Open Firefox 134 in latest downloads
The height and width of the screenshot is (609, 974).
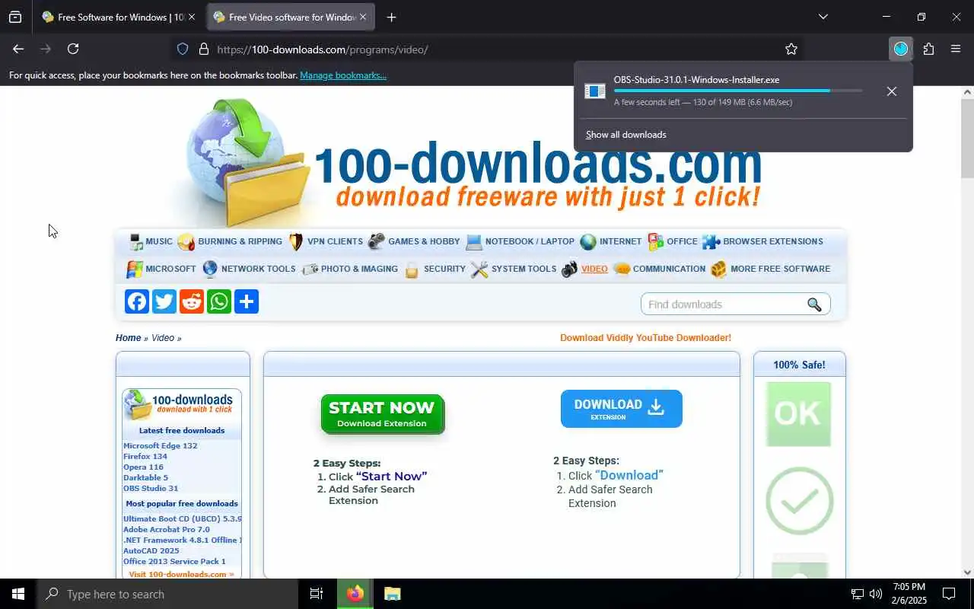click(x=145, y=457)
